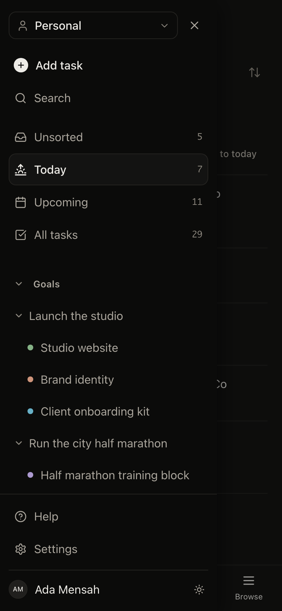This screenshot has height=611, width=282.
Task: Click the blue dot for Client onboarding kit
Action: pyautogui.click(x=30, y=411)
